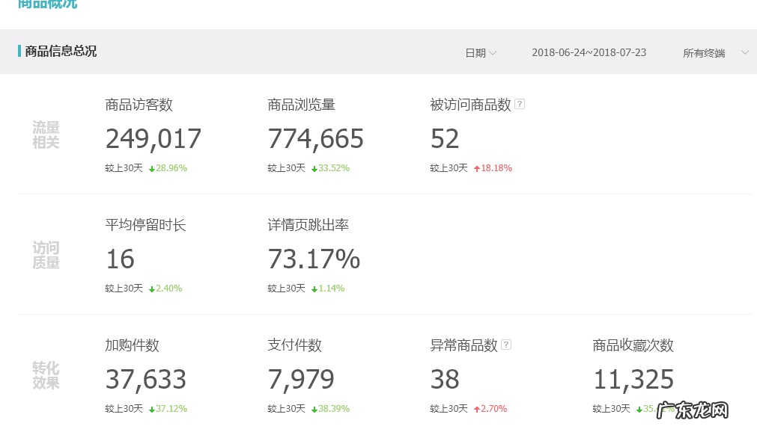Click the 详情页跳出率 value 73.17%

point(314,259)
